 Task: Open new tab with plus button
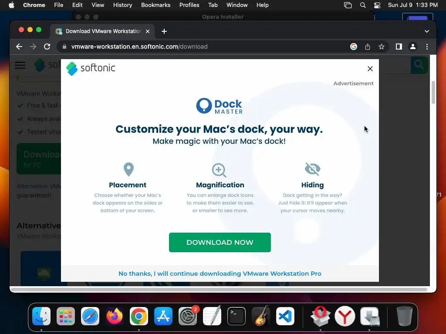coord(164,31)
